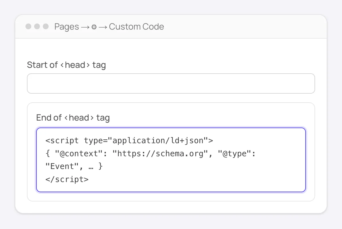Click the 'Custom Code' breadcrumb text
342x229 pixels.
[x=136, y=27]
